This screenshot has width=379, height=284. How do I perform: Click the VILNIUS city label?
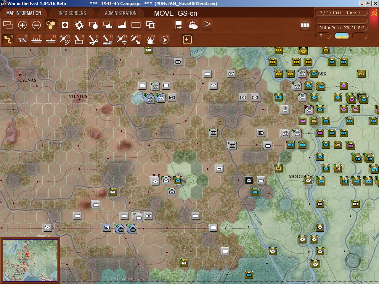click(x=78, y=96)
